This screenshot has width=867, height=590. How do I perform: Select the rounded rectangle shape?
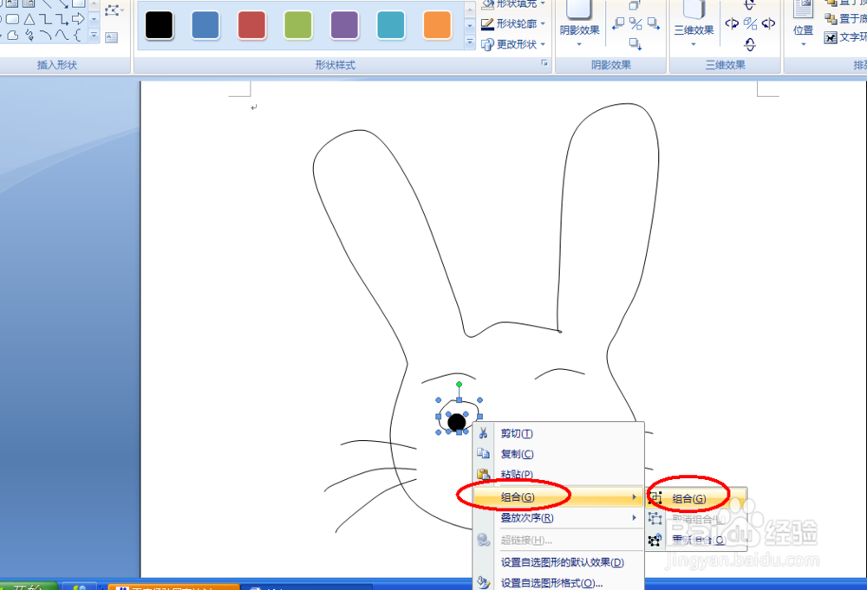pyautogui.click(x=13, y=19)
